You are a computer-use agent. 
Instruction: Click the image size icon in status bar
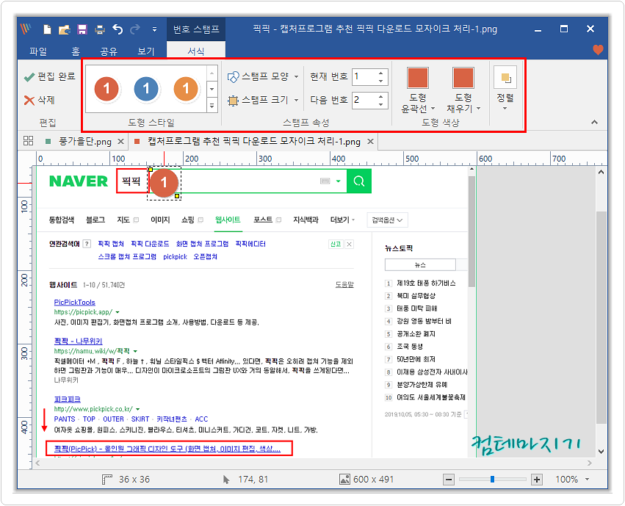coord(344,480)
